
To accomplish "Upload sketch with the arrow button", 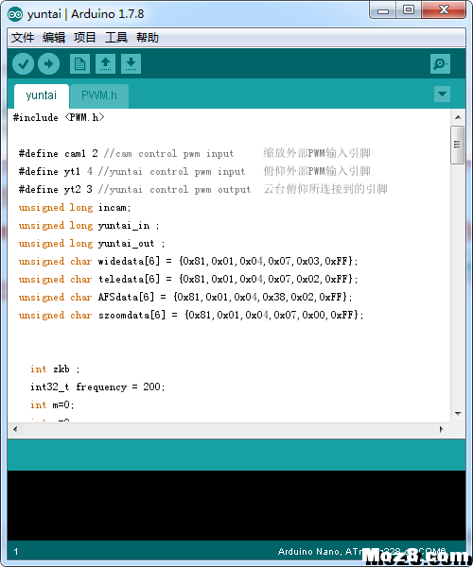I will [49, 64].
